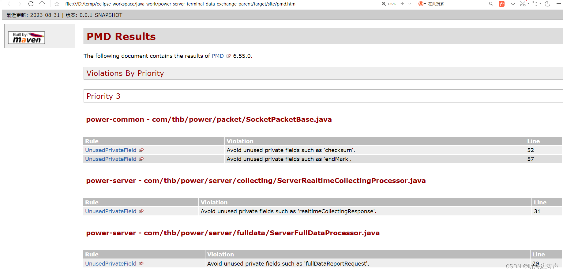Viewport: 563px width, 272px height.
Task: Go back using the browser back arrow
Action: 9,4
